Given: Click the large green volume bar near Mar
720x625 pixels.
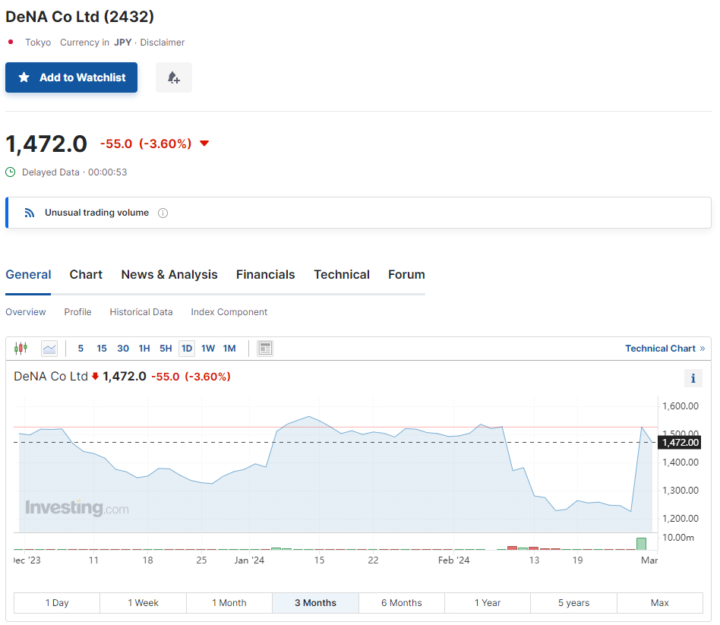Looking at the screenshot, I should (641, 544).
